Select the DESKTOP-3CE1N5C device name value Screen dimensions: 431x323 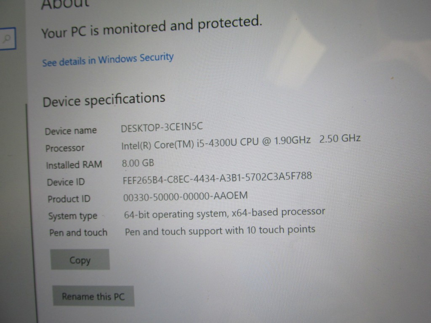click(x=162, y=127)
